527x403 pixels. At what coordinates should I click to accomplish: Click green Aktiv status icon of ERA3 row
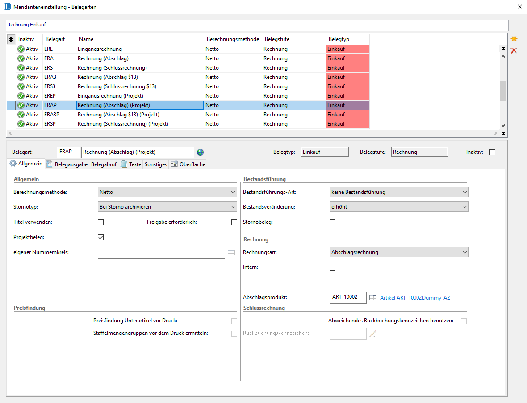click(x=21, y=77)
